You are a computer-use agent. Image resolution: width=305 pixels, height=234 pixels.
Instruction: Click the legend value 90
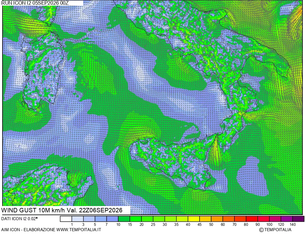click(x=257, y=225)
